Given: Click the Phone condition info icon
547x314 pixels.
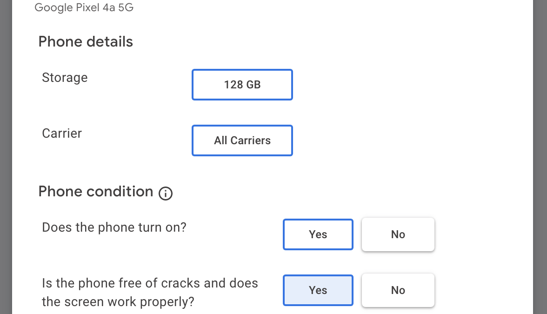Looking at the screenshot, I should (166, 193).
